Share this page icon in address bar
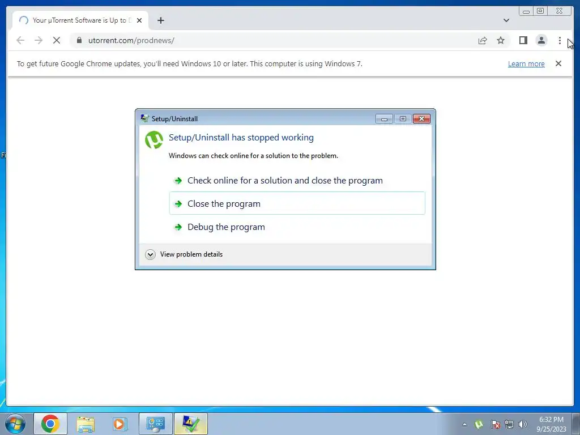The image size is (580, 435). tap(483, 40)
